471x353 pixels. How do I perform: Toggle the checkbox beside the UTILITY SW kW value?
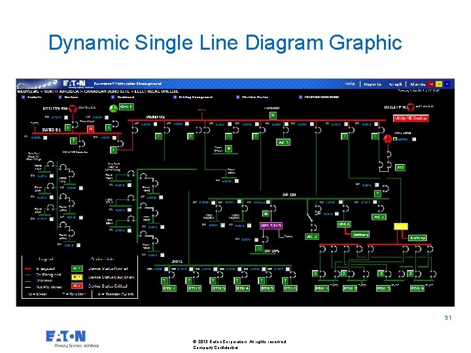(66, 118)
